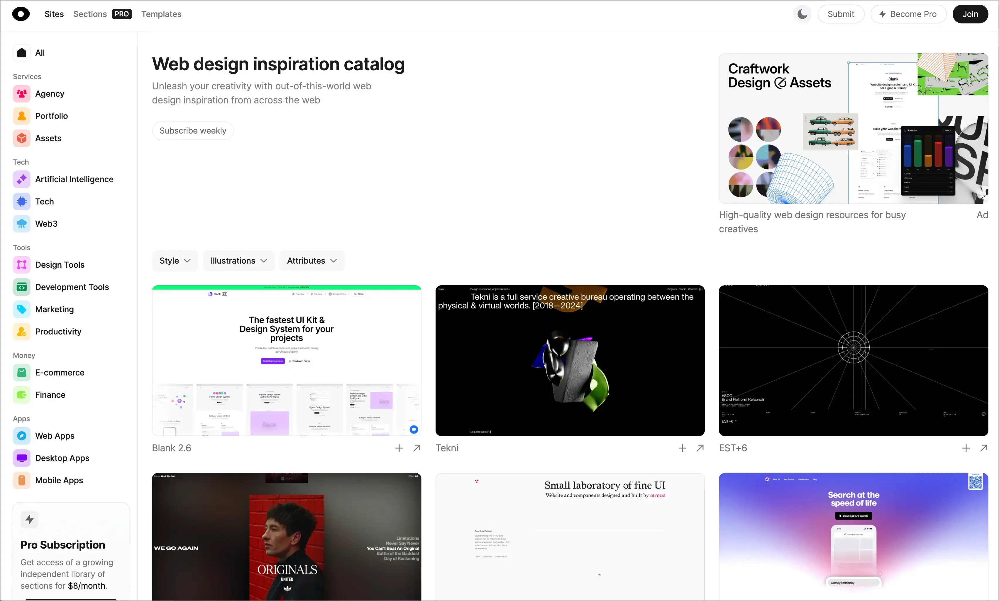Click the Craftwork Design Assets ad banner
This screenshot has height=601, width=999.
[854, 128]
